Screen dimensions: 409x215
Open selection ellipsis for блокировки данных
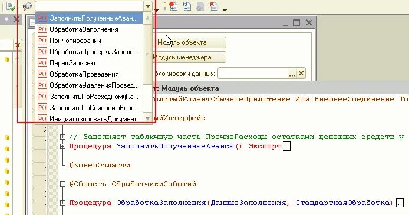point(292,74)
